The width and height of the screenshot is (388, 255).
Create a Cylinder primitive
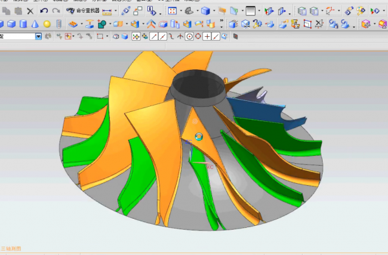coord(23,24)
